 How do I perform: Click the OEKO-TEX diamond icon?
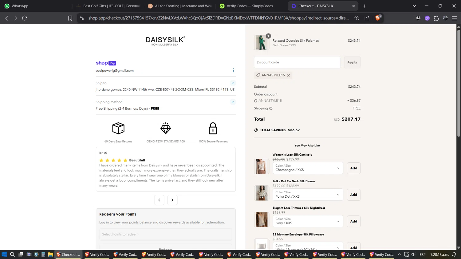(x=166, y=128)
